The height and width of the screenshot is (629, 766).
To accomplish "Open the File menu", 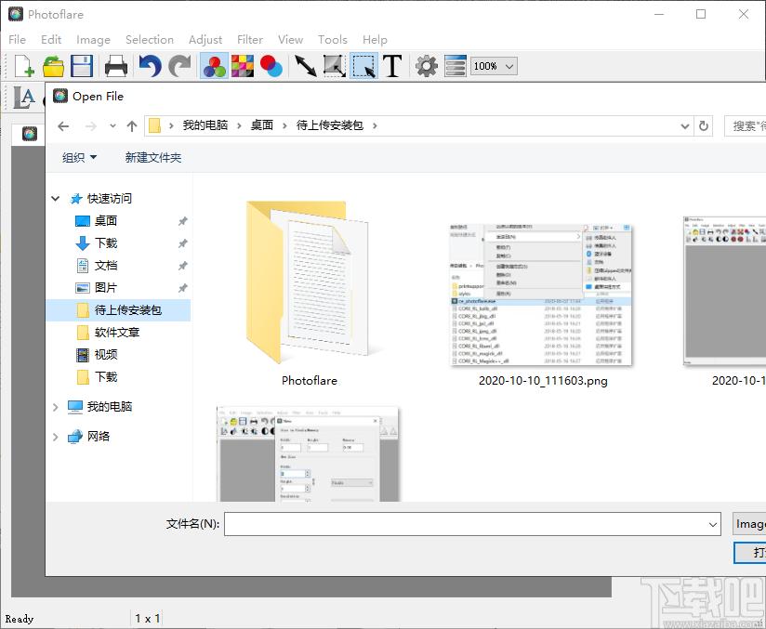I will point(17,40).
